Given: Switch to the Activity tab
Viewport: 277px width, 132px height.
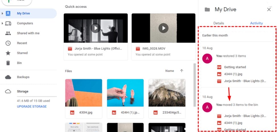Looking at the screenshot, I should 256,23.
